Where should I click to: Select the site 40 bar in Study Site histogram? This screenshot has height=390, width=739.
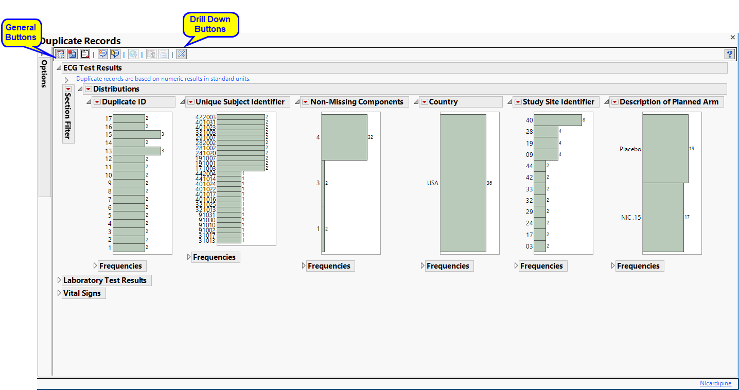(x=557, y=120)
